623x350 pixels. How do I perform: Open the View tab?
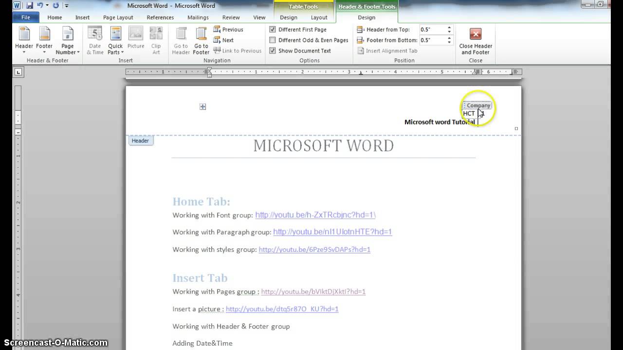point(259,17)
